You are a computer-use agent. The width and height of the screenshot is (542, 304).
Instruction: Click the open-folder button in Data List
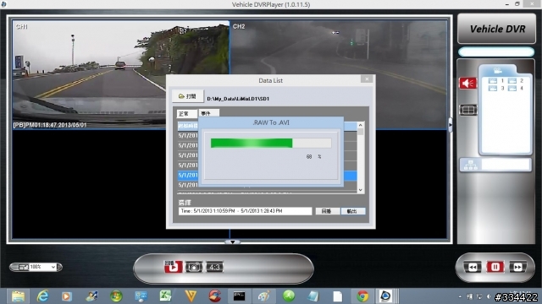pyautogui.click(x=188, y=96)
